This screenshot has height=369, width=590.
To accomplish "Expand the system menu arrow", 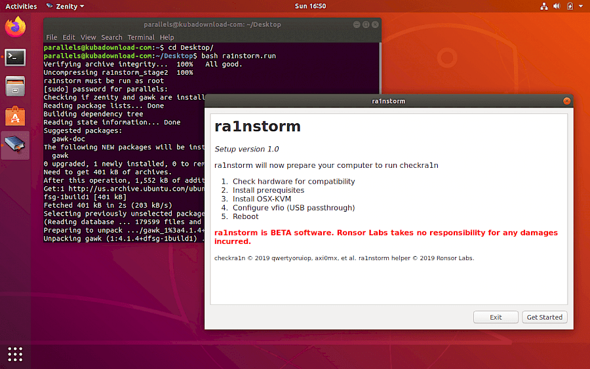I will (x=581, y=6).
